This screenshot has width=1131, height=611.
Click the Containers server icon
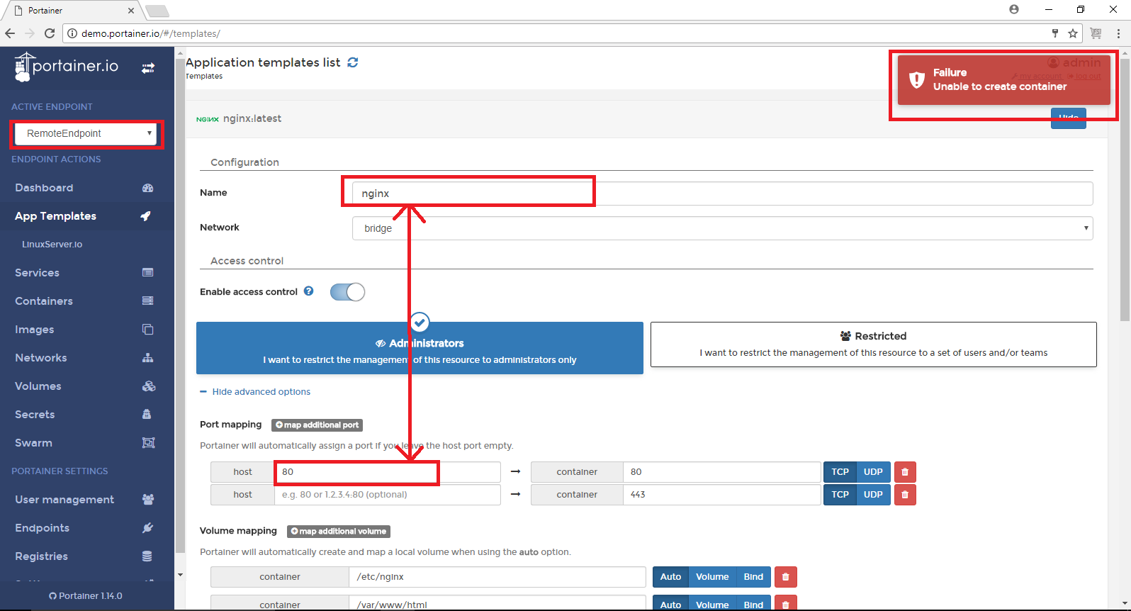pos(147,301)
